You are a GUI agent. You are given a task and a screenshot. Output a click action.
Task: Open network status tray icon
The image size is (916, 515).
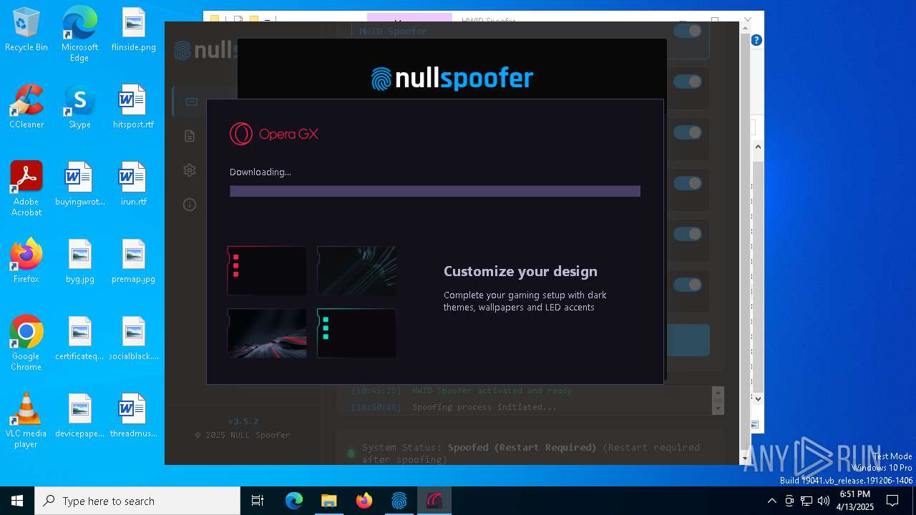tap(807, 501)
